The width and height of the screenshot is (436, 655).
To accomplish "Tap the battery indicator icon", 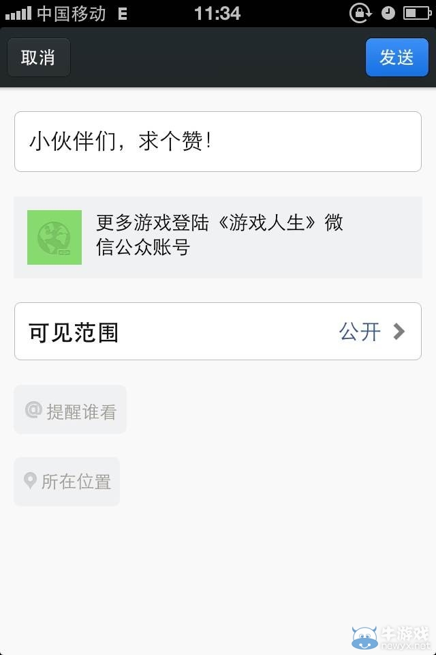I will (x=418, y=12).
